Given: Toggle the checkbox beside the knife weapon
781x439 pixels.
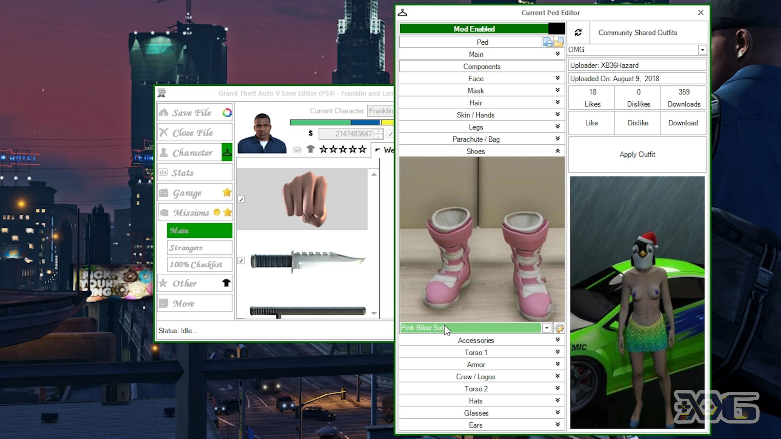Looking at the screenshot, I should click(x=241, y=260).
